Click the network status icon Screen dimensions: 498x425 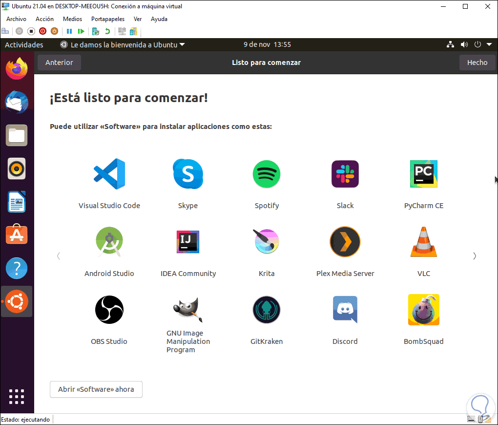coord(450,44)
